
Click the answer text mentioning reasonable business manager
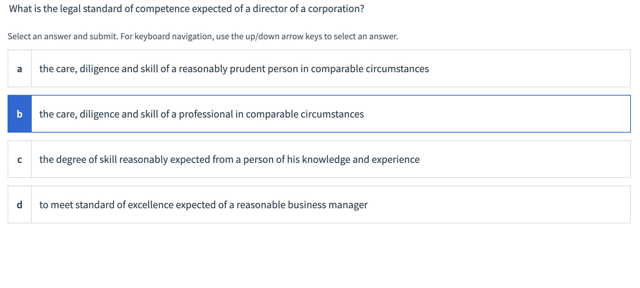[x=203, y=204]
